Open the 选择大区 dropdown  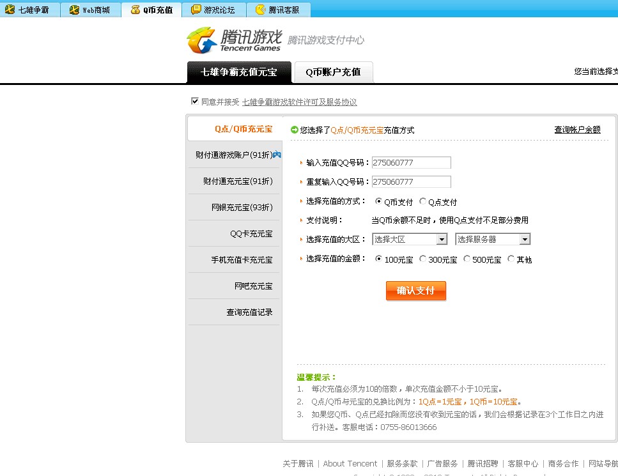(x=410, y=239)
